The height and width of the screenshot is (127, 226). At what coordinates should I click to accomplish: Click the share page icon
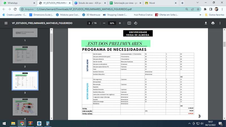(x=192, y=9)
